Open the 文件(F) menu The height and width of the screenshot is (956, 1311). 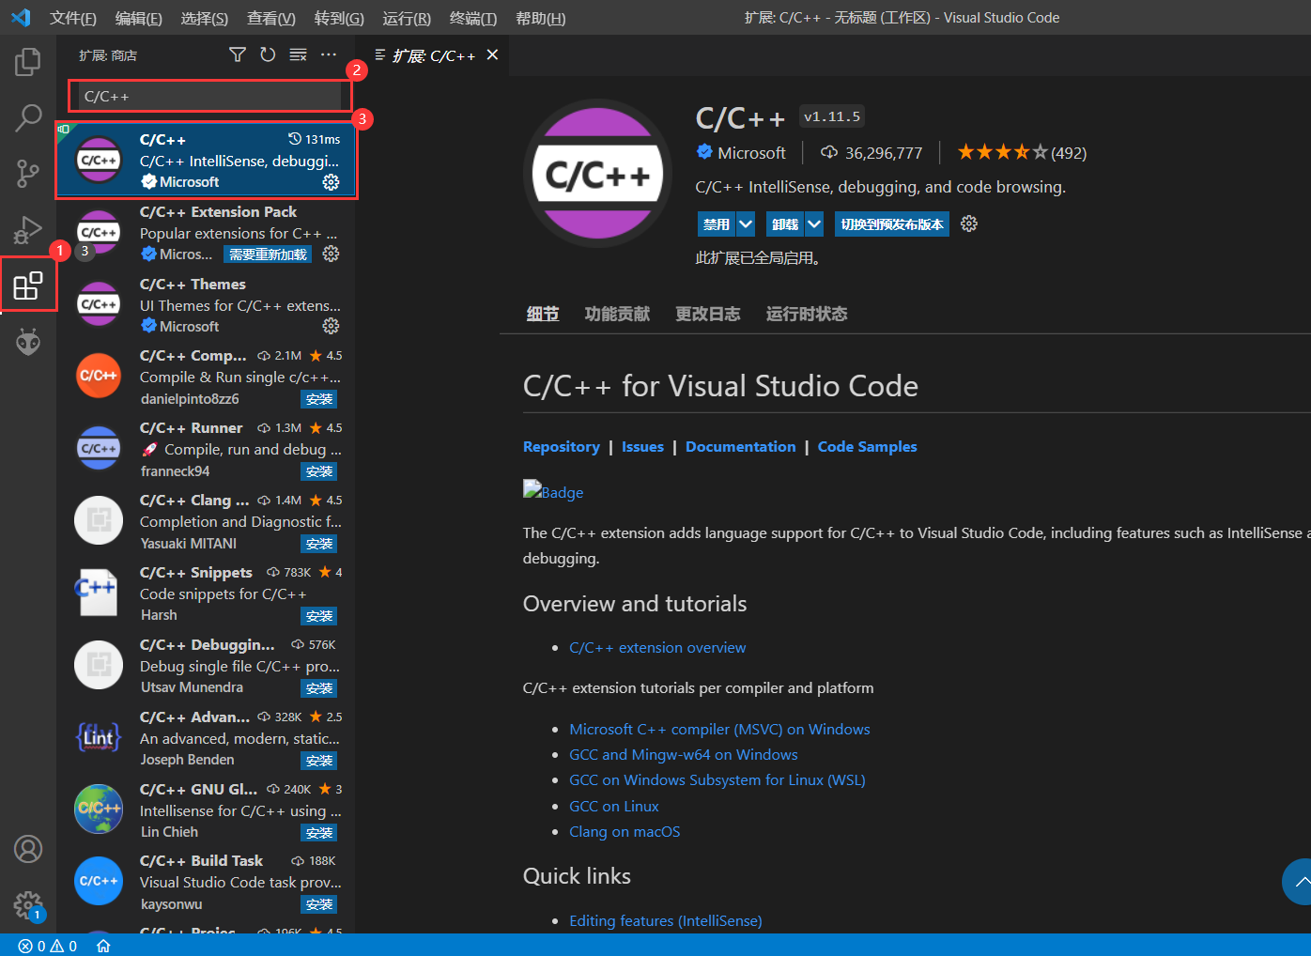pyautogui.click(x=73, y=18)
